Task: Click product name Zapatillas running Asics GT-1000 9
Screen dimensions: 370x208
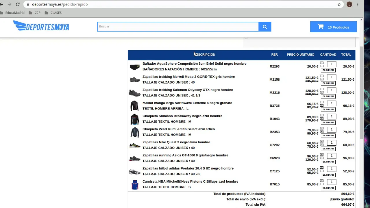Action: [185, 155]
